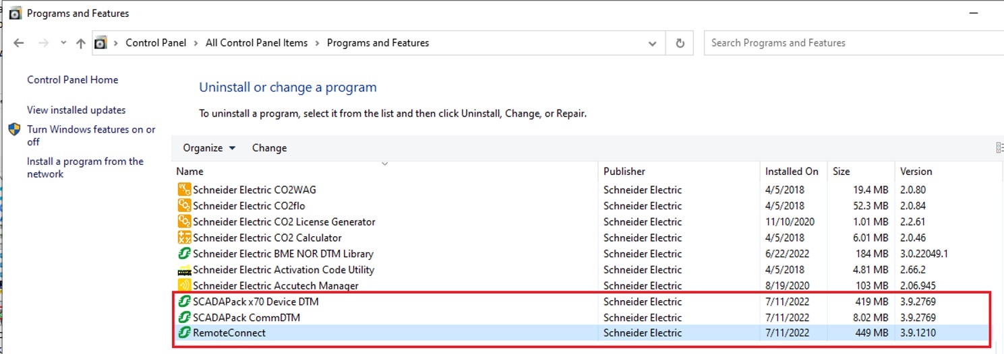Click the BME NOR DTM Library icon

click(x=184, y=254)
